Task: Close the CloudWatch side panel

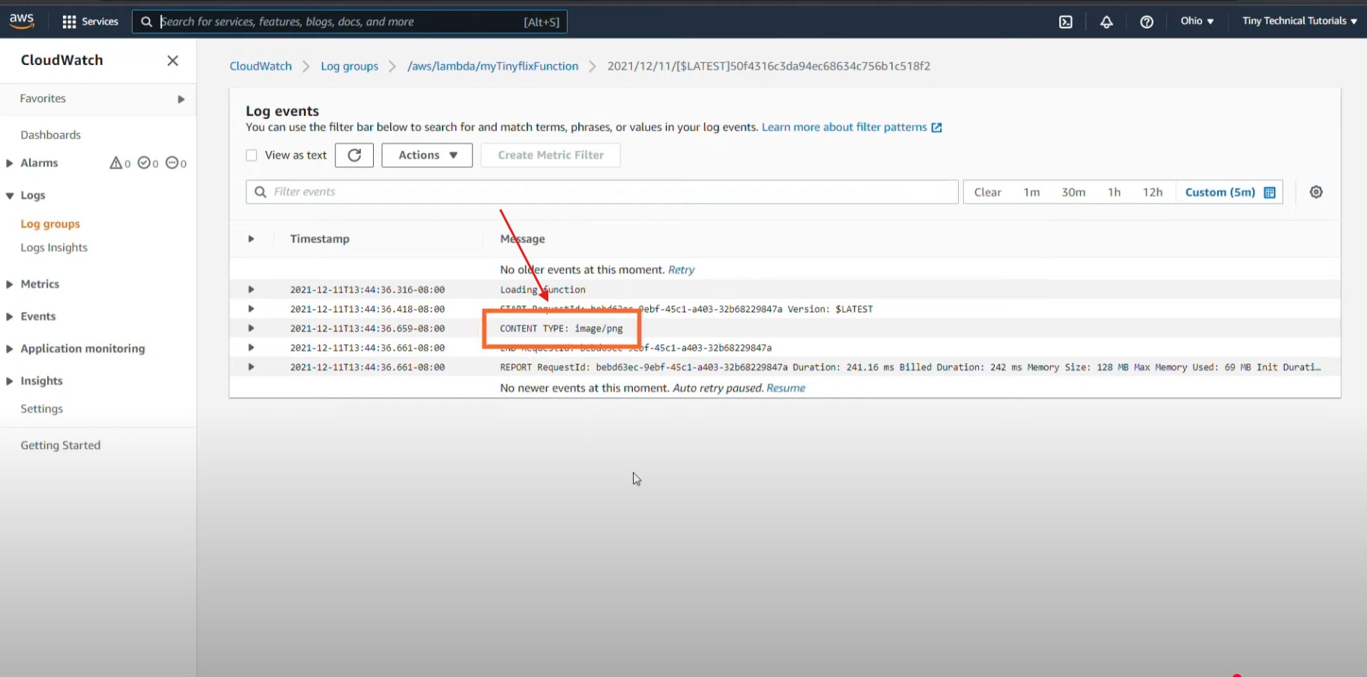Action: 172,61
